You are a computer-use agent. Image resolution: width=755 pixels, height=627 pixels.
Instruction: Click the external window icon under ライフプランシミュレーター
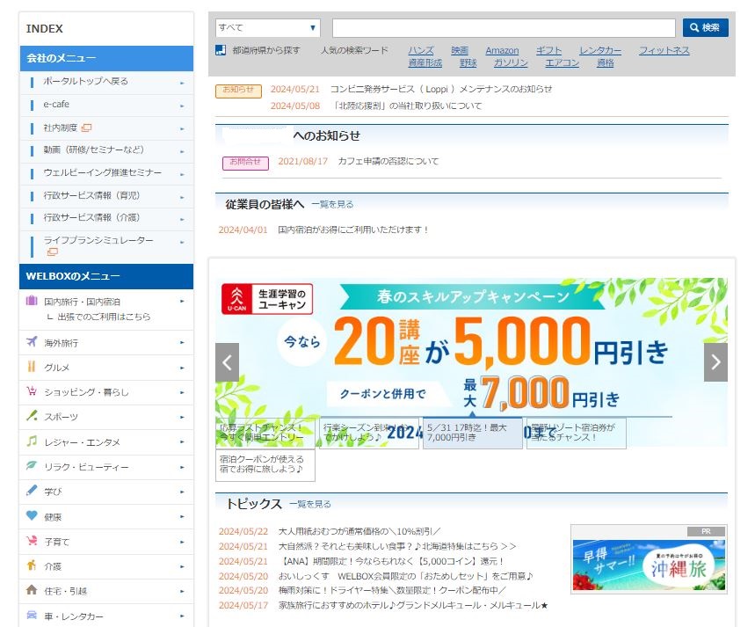(x=52, y=252)
